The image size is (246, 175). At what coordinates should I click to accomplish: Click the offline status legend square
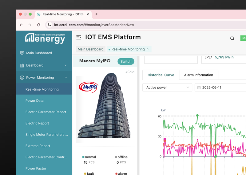coord(116,157)
